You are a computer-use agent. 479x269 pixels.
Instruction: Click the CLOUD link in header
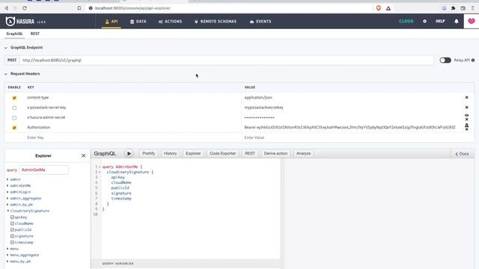click(406, 22)
